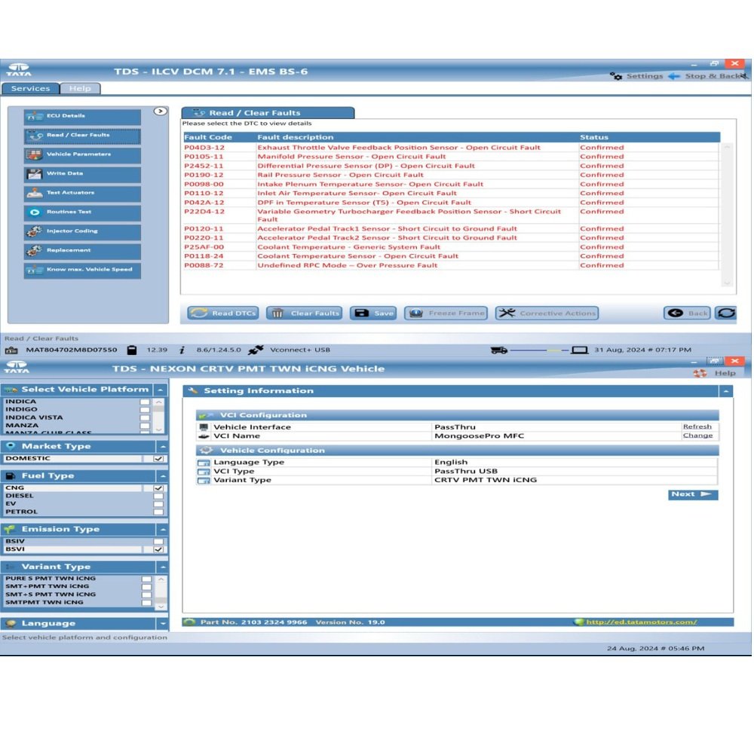Switch to the Help tab
The width and height of the screenshot is (754, 755).
80,89
